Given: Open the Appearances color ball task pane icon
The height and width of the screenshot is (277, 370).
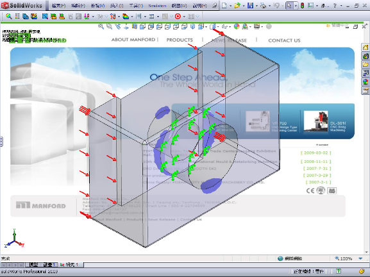Looking at the screenshot, I should (366, 82).
